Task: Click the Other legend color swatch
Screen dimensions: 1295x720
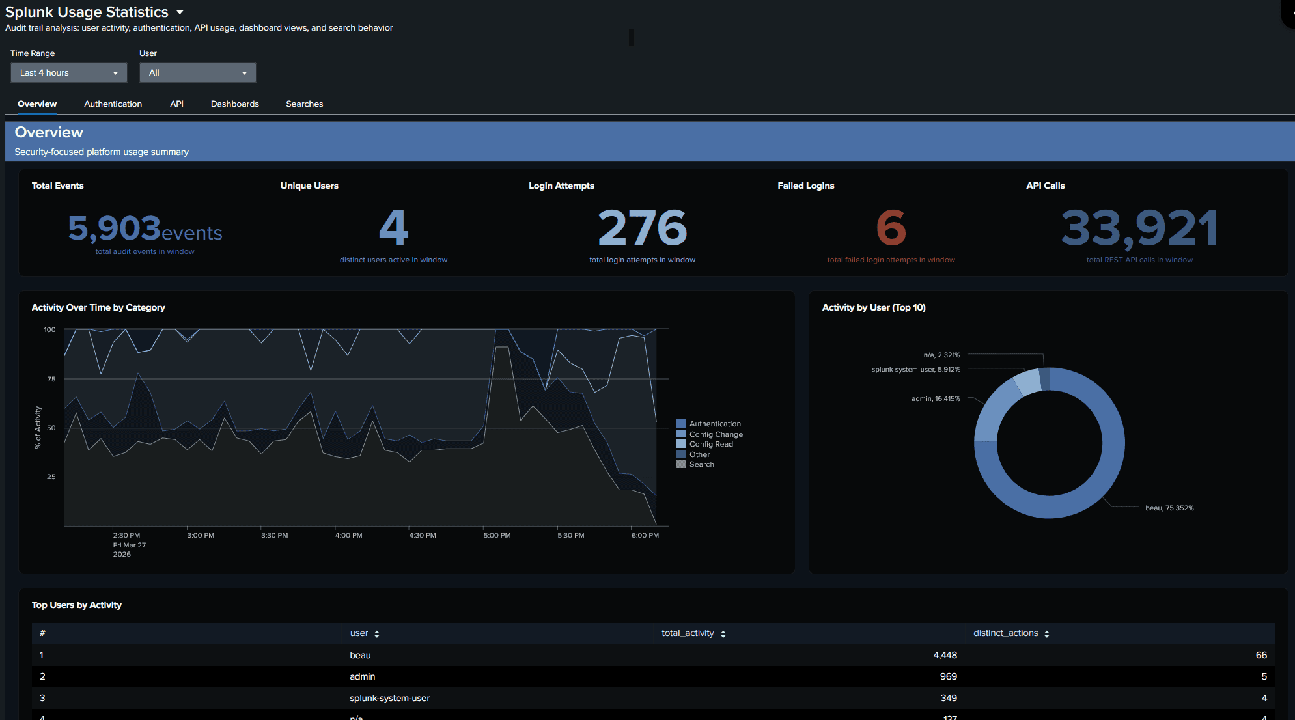Action: click(x=681, y=454)
